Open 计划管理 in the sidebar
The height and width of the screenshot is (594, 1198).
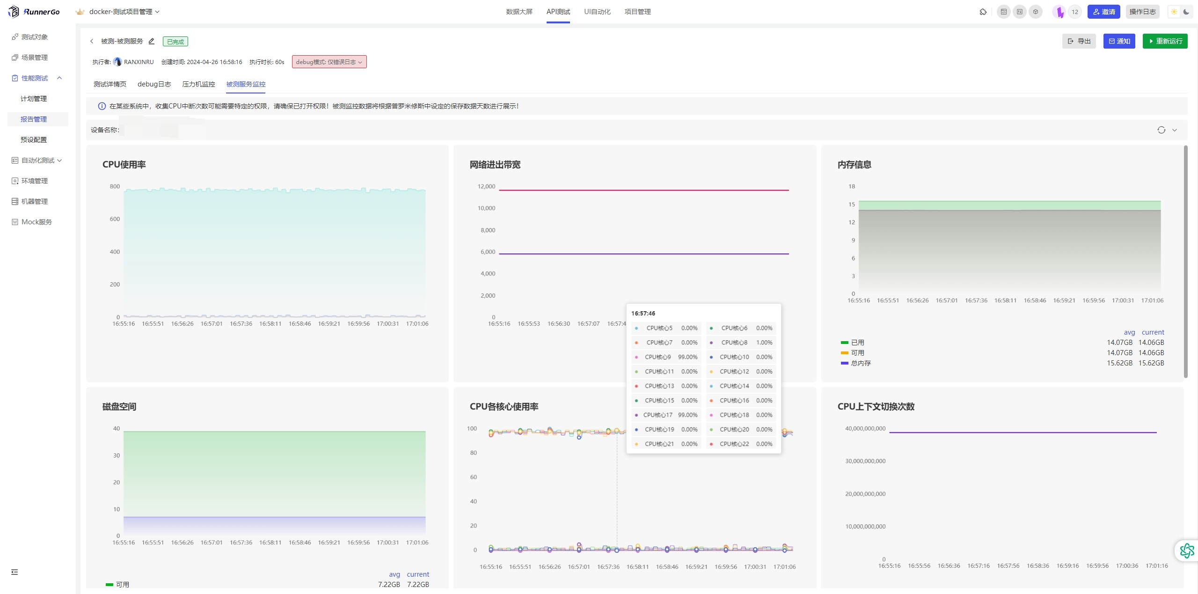(34, 99)
